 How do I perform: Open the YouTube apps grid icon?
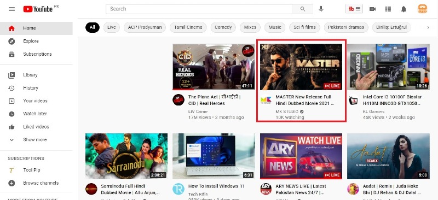388,9
